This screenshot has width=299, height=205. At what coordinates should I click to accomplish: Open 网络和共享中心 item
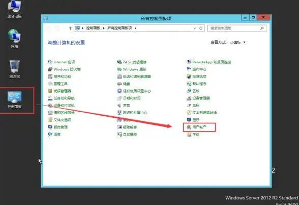point(132,113)
